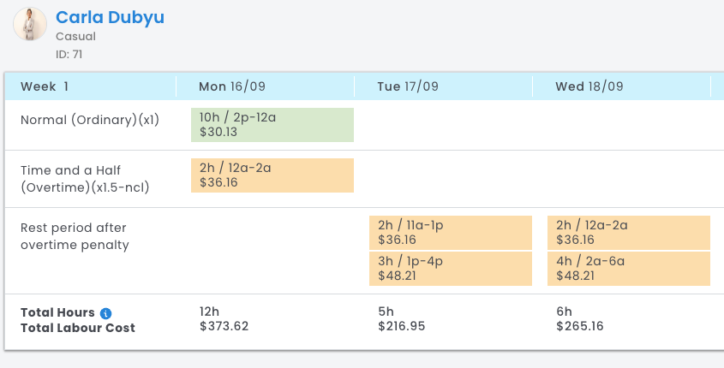Screen dimensions: 724x368
Task: Click the Tue 17/09 column header
Action: (x=408, y=86)
